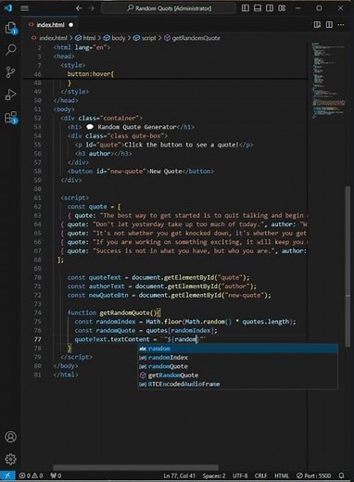Open the hamburger application menu
The image size is (354, 482).
coord(24,8)
